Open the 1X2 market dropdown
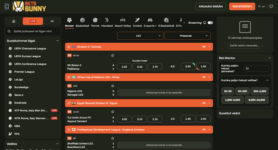This screenshot has width=278, height=150. pyautogui.click(x=140, y=36)
